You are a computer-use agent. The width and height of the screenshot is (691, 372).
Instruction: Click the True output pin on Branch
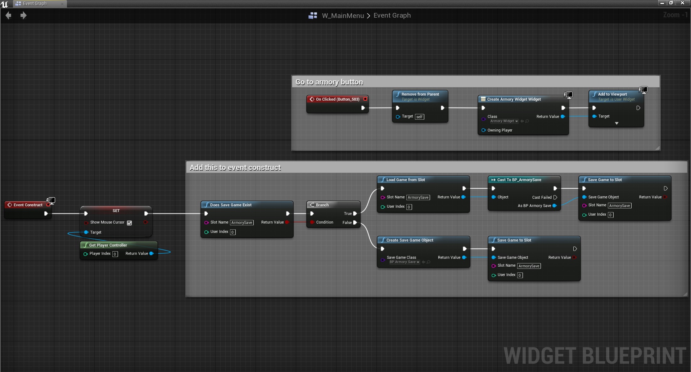(x=355, y=213)
